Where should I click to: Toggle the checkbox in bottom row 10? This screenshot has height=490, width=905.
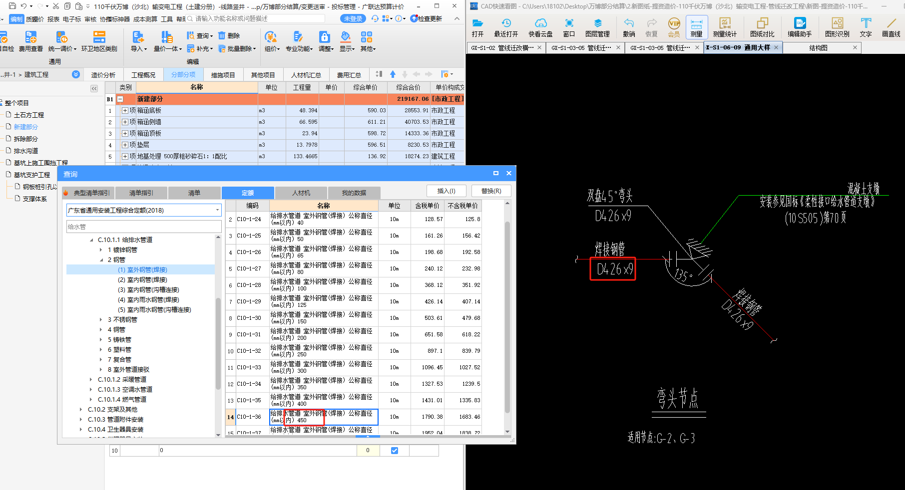point(395,451)
